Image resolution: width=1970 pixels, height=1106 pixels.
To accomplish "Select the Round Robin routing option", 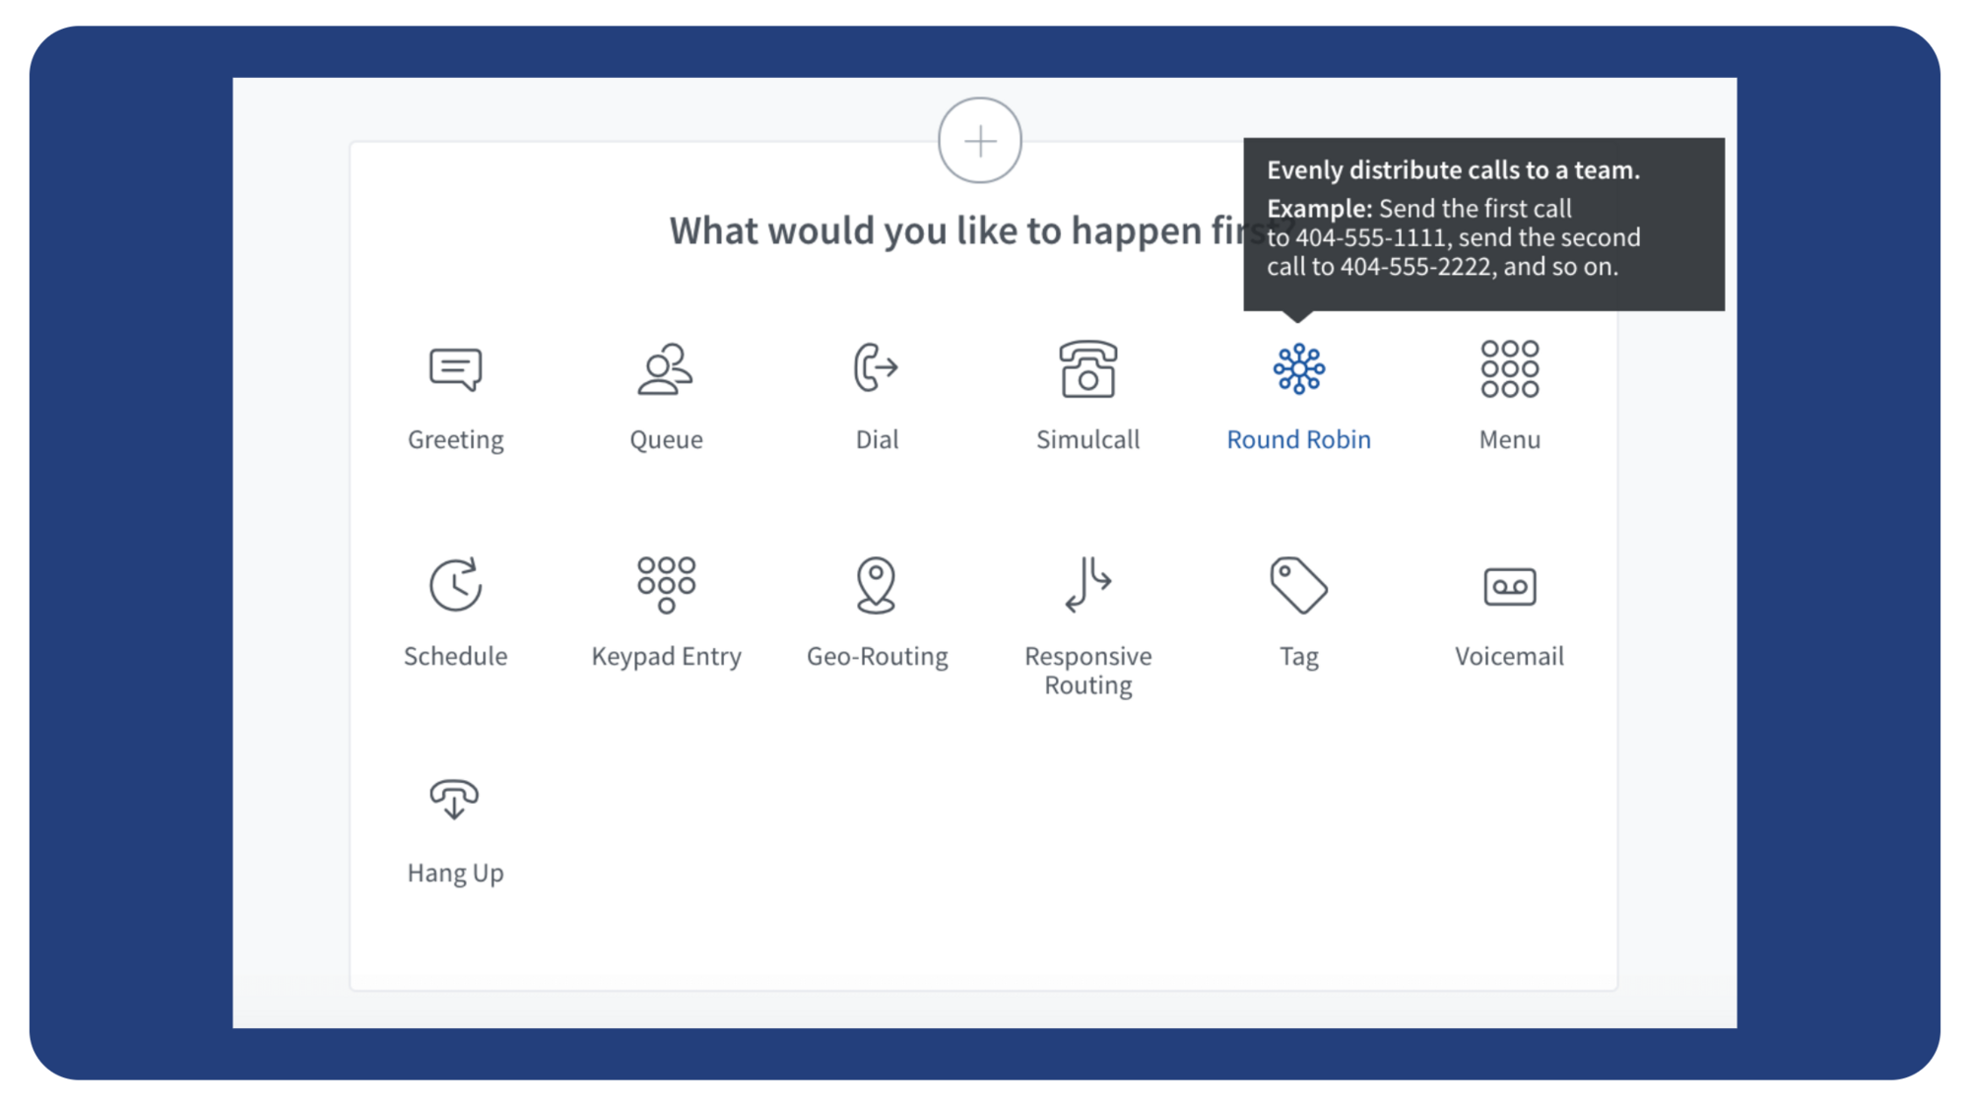I will click(x=1299, y=392).
